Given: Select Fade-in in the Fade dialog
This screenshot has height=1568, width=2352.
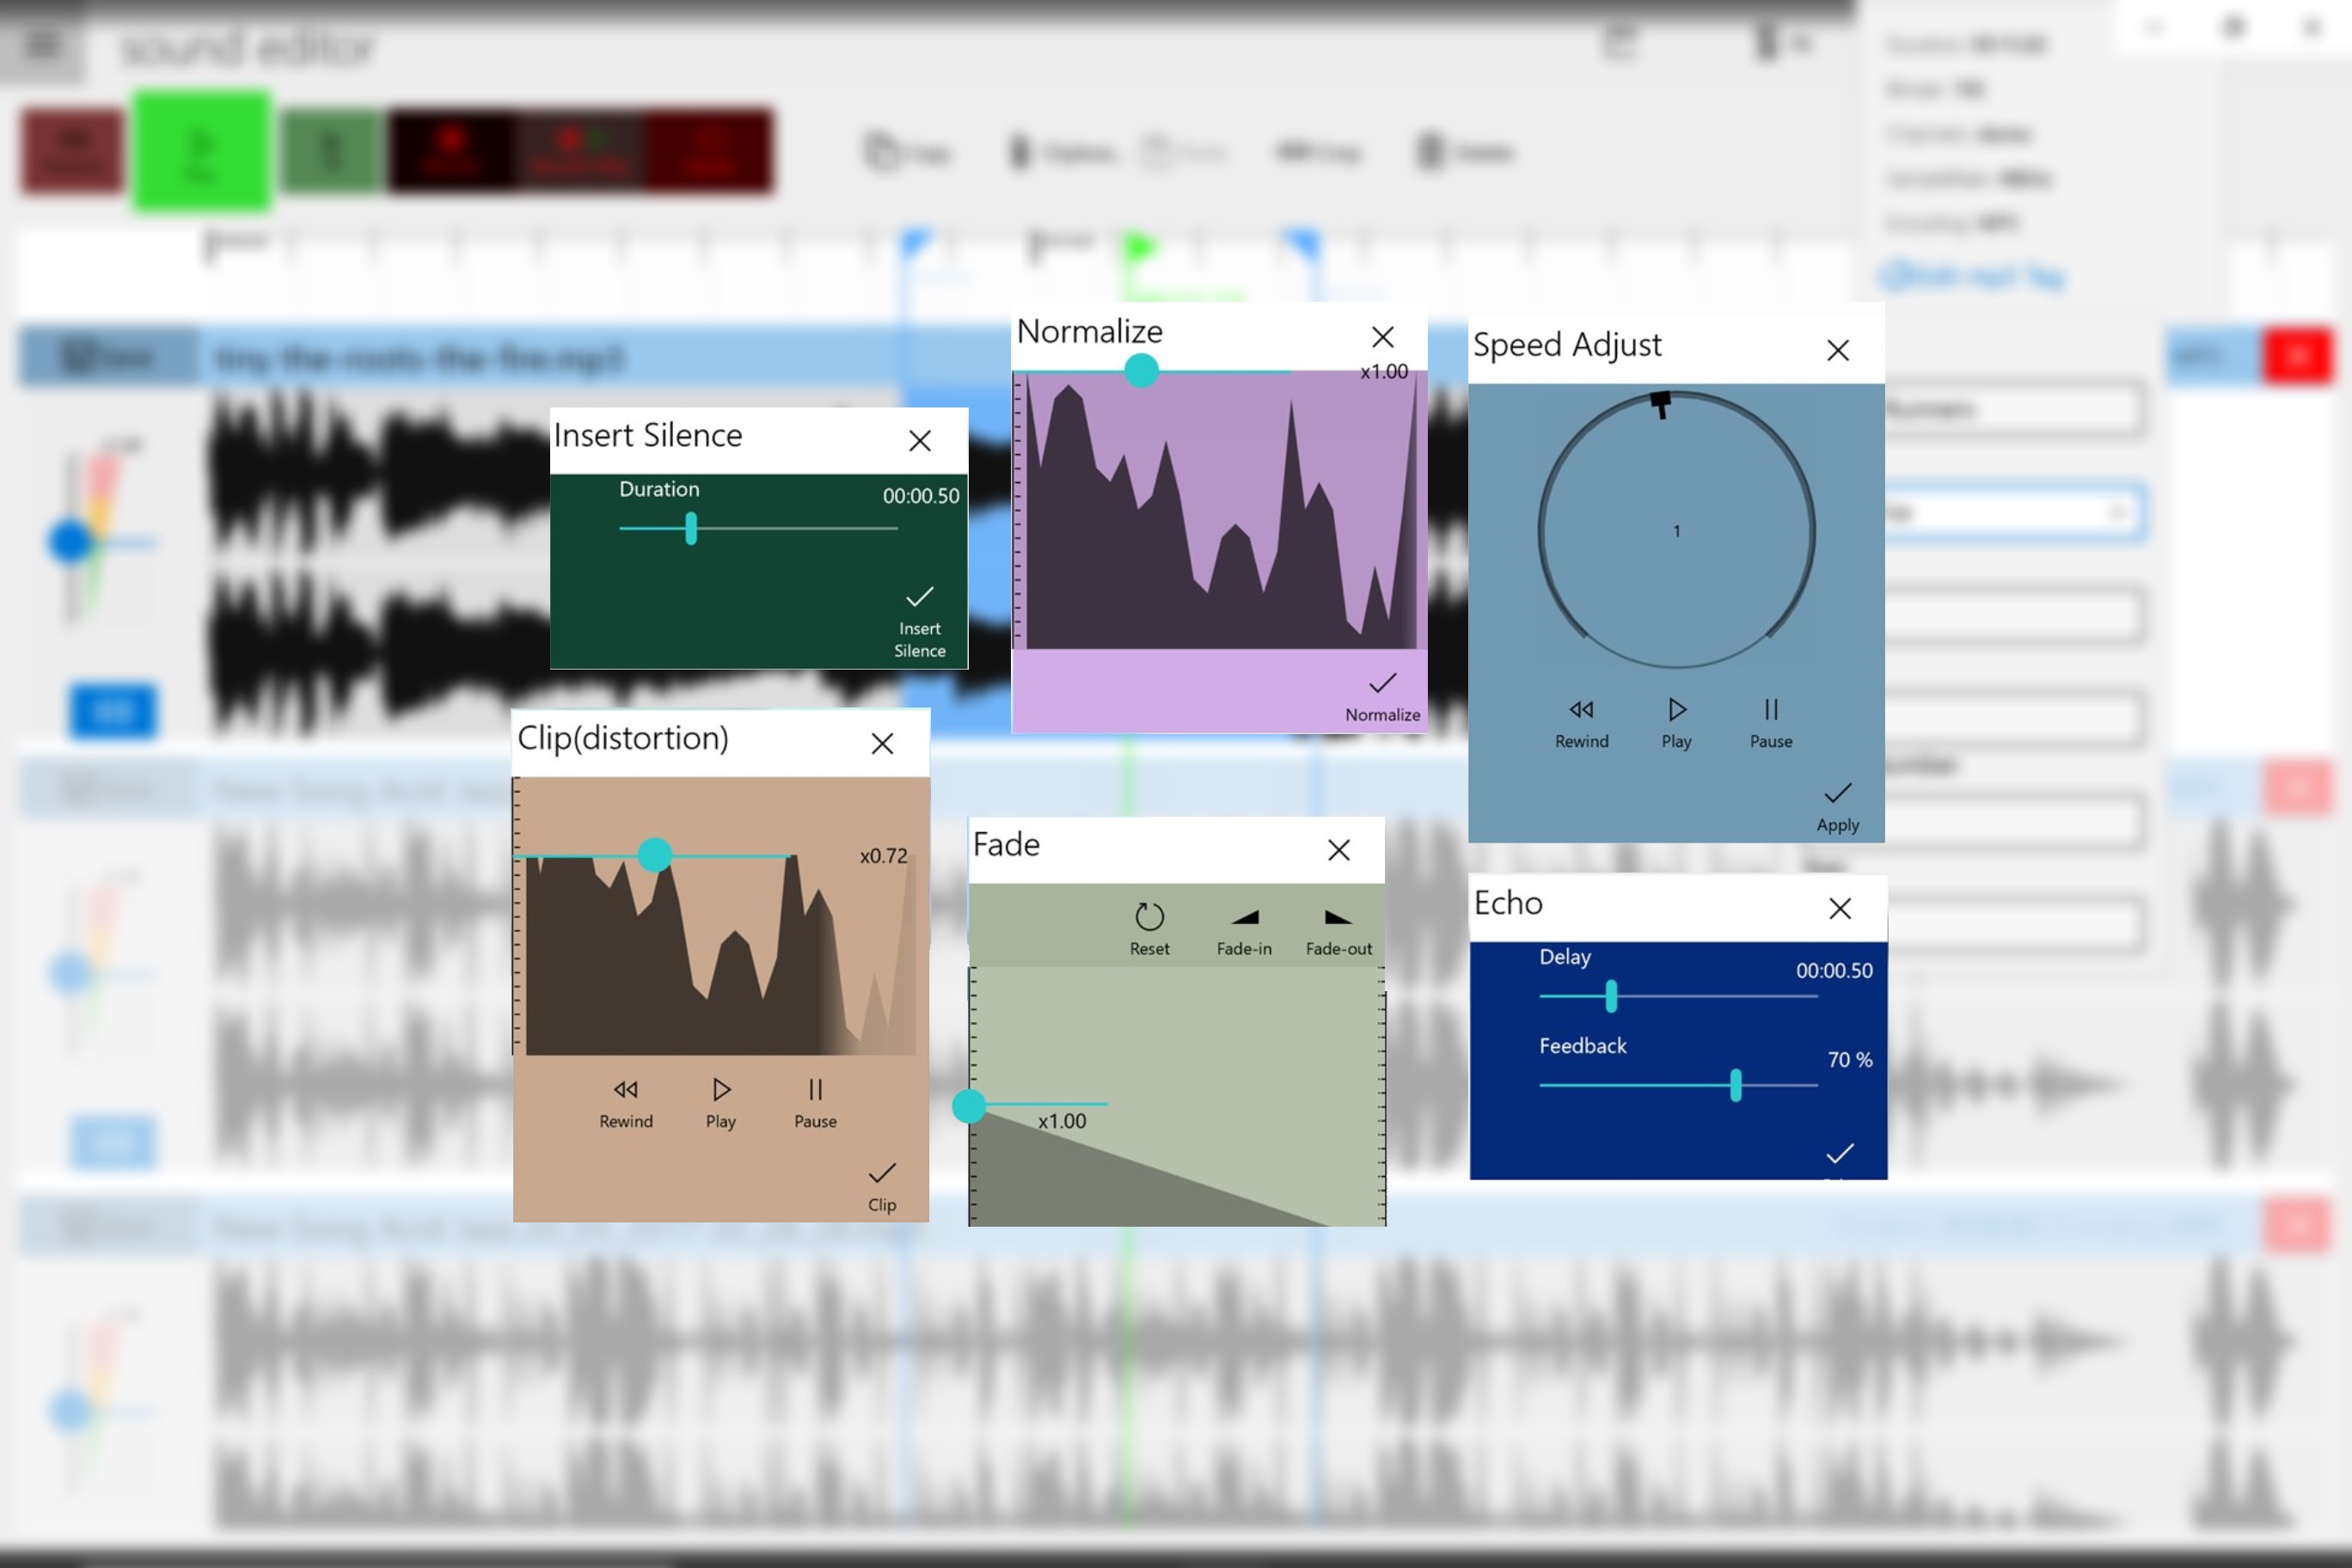Looking at the screenshot, I should (1243, 918).
